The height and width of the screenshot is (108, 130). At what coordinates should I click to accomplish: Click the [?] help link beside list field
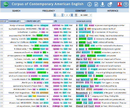point(56,21)
